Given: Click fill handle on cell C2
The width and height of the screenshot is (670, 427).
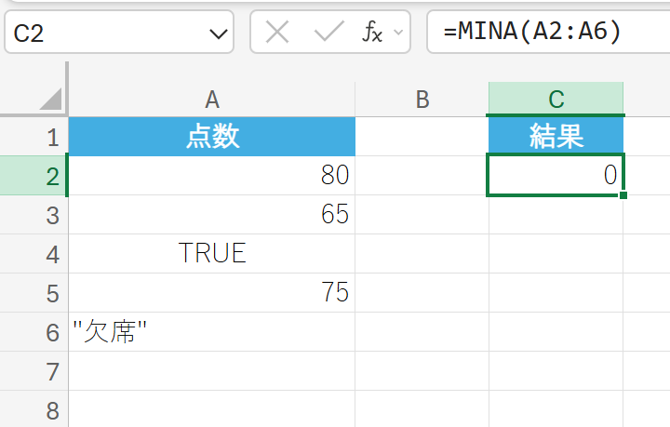Looking at the screenshot, I should pyautogui.click(x=622, y=194).
